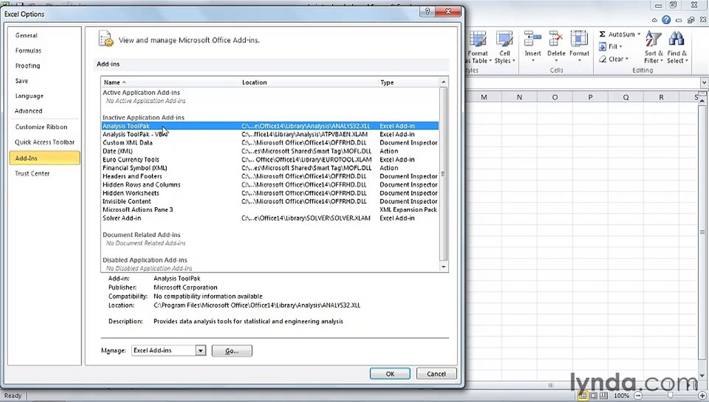Select Hidden Worksheets row
The height and width of the screenshot is (402, 709).
click(270, 193)
